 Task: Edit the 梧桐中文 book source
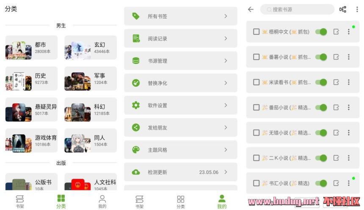(336, 32)
